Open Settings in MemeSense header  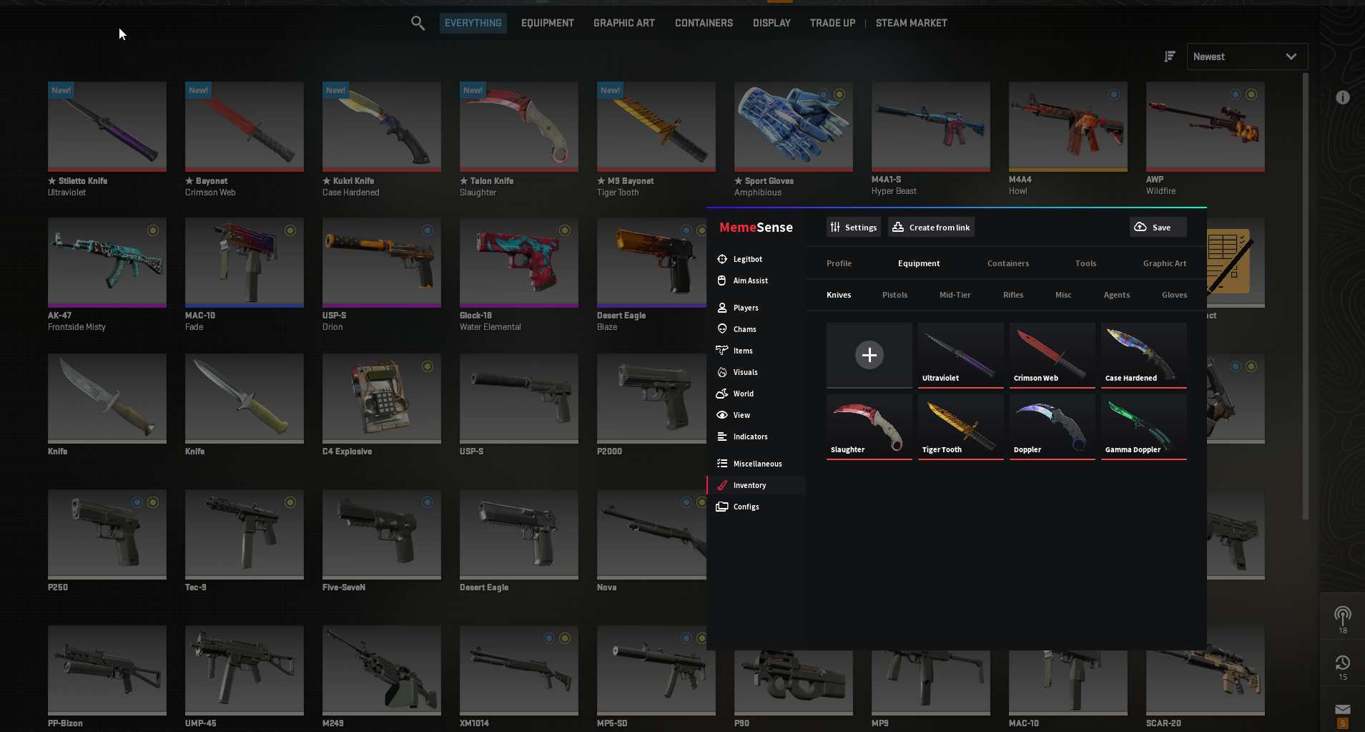click(854, 227)
